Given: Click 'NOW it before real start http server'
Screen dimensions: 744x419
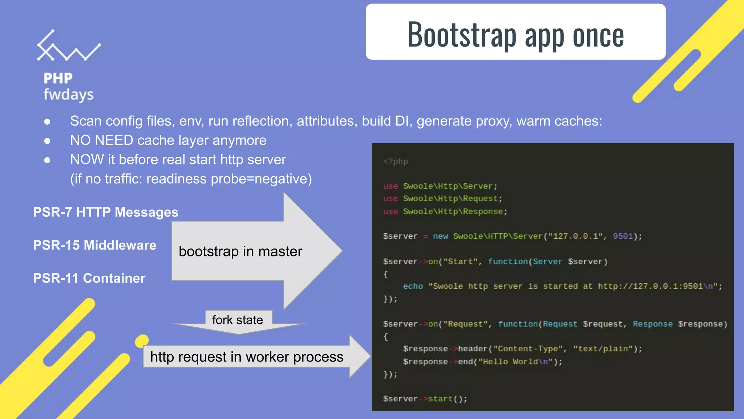Looking at the screenshot, I should 178,160.
